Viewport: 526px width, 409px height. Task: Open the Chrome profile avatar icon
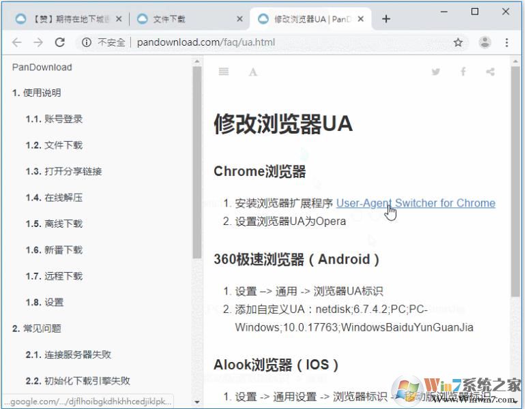pos(485,42)
